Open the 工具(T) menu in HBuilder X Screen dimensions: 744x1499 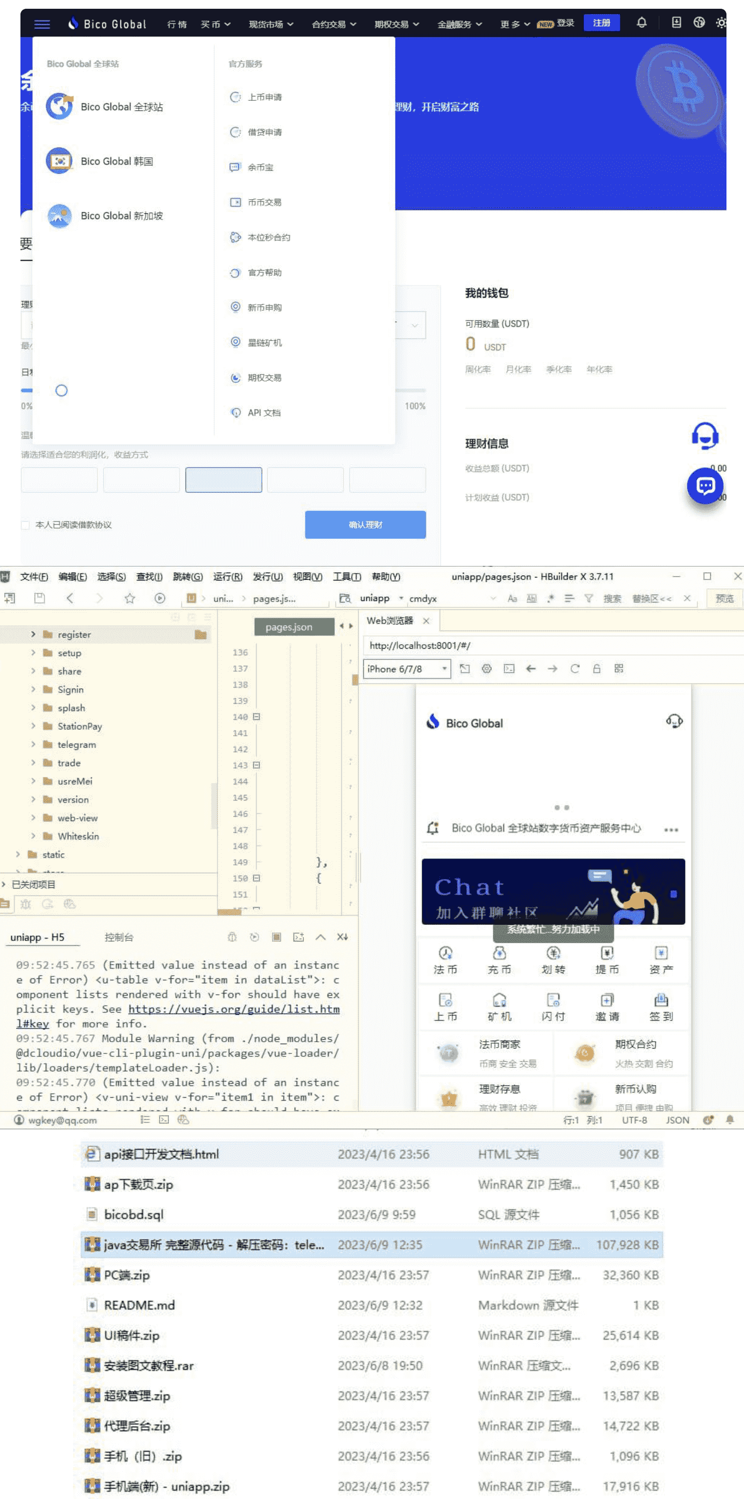click(347, 577)
